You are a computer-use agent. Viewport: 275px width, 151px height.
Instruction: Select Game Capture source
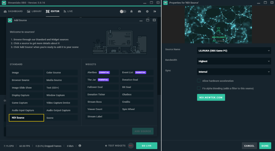click(26, 103)
